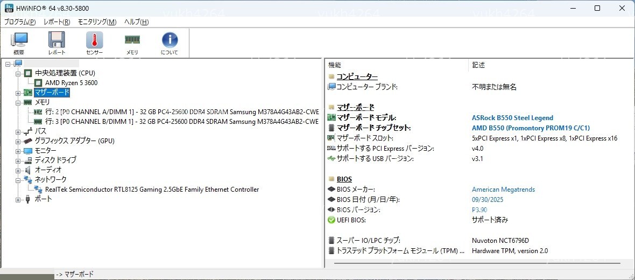Open the モニタリング(M) menu
This screenshot has height=280, width=635.
[97, 22]
